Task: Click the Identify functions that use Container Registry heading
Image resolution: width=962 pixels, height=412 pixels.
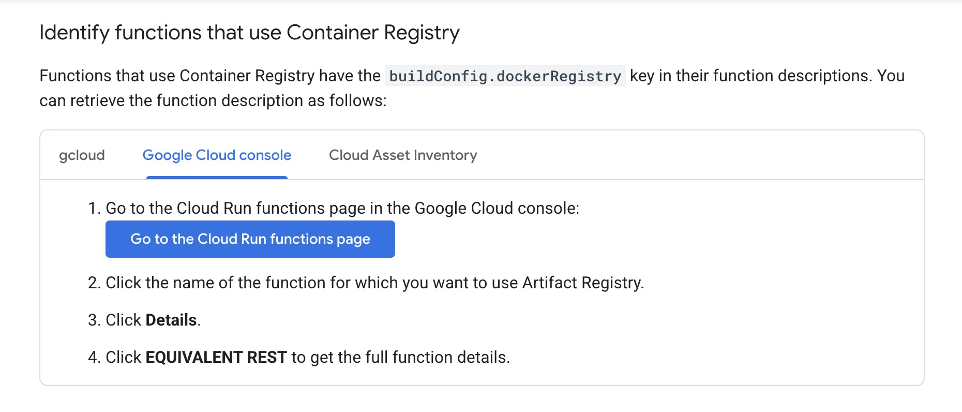Action: 249,33
